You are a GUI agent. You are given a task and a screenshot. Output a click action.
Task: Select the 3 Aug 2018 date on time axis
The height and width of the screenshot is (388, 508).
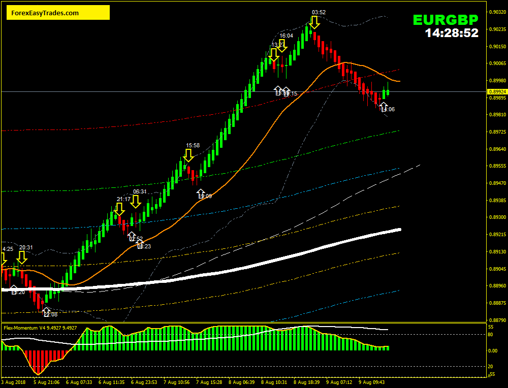[13, 382]
